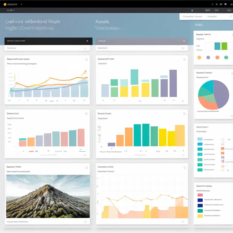
Task: Click corner icon on orange line chart card
Action: pyautogui.click(x=184, y=167)
